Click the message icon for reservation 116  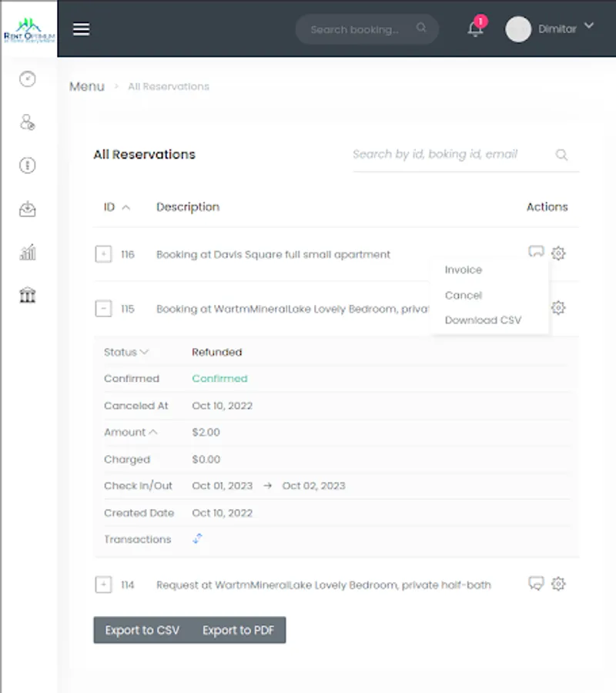click(x=536, y=252)
